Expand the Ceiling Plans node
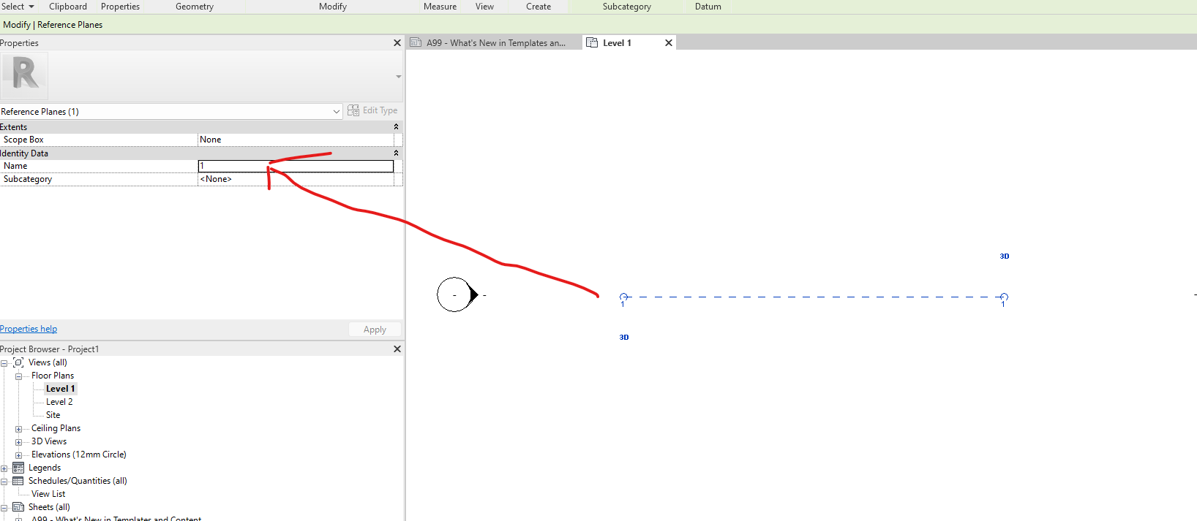Image resolution: width=1197 pixels, height=521 pixels. pos(18,429)
